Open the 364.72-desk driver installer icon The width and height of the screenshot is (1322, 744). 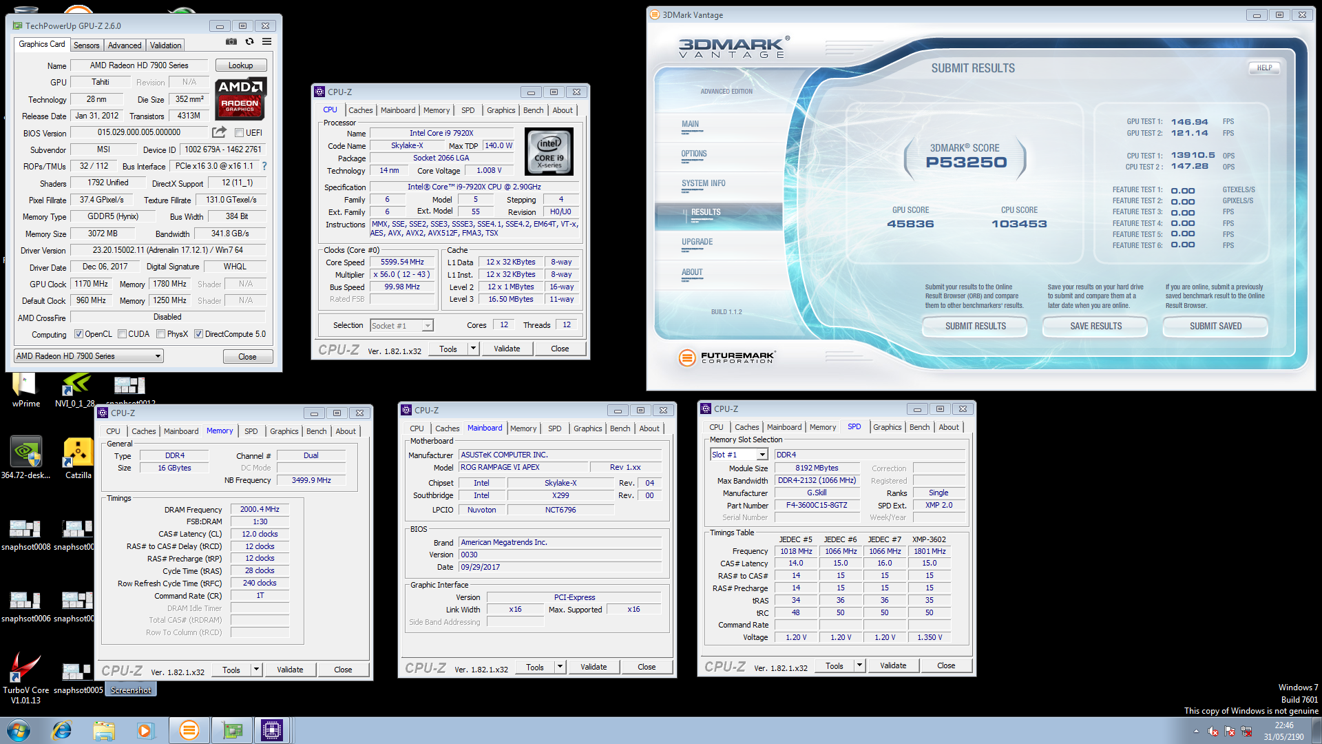tap(25, 457)
